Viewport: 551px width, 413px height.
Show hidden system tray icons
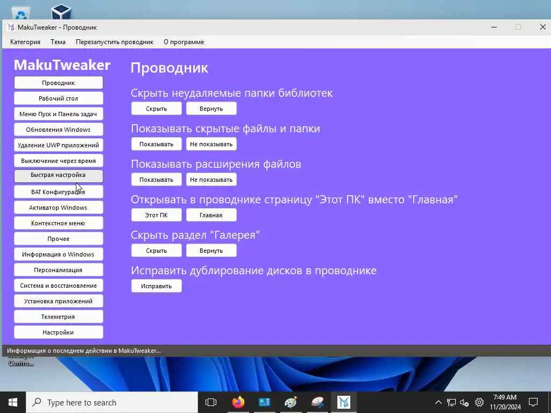pos(438,402)
